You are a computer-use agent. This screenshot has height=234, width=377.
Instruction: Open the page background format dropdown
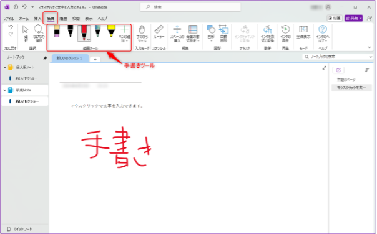click(193, 34)
